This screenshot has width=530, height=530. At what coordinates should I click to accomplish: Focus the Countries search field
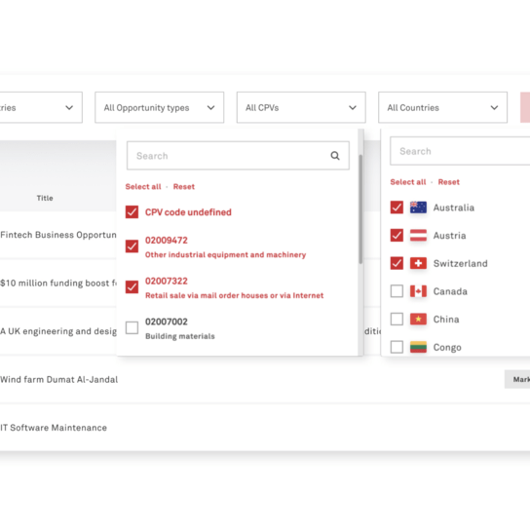coord(460,151)
